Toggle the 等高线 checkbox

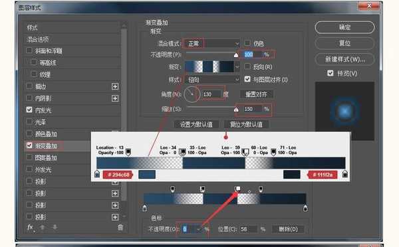(x=34, y=62)
